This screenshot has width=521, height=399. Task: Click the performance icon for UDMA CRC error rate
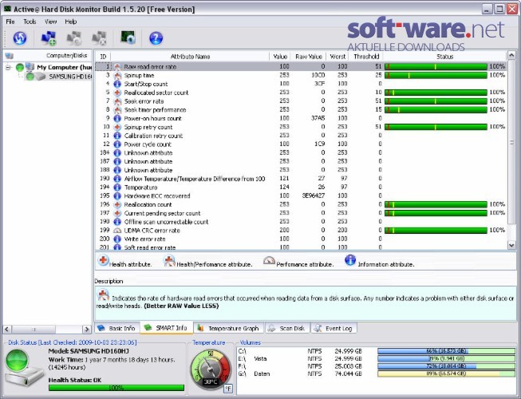pyautogui.click(x=117, y=231)
